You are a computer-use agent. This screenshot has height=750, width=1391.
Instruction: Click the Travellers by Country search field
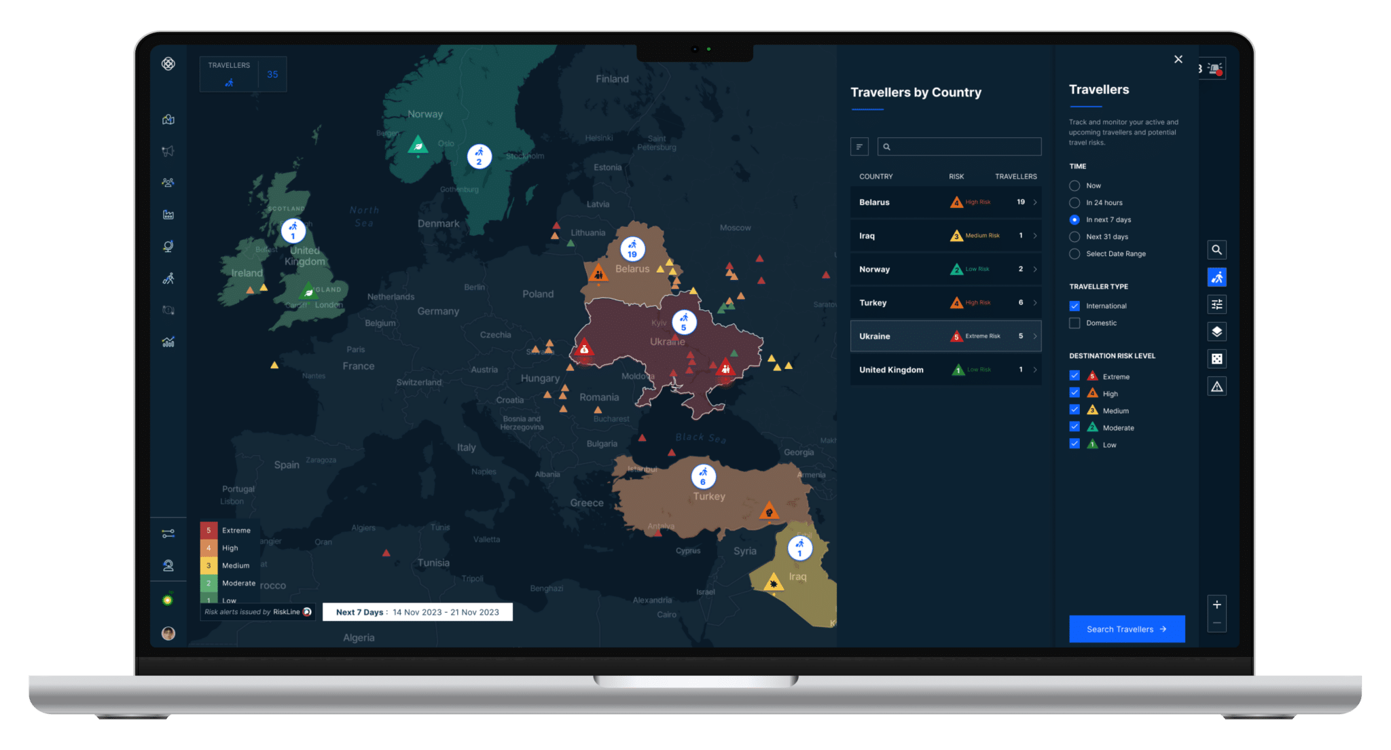[x=959, y=147]
